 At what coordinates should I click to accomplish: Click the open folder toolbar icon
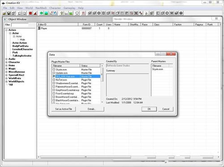[x=4, y=13]
